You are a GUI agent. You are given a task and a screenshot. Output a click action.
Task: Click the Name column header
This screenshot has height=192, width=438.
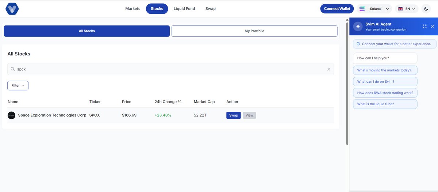13,102
